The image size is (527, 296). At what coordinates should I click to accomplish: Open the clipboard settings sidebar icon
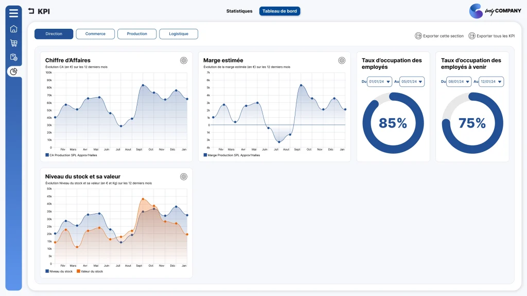click(x=13, y=57)
